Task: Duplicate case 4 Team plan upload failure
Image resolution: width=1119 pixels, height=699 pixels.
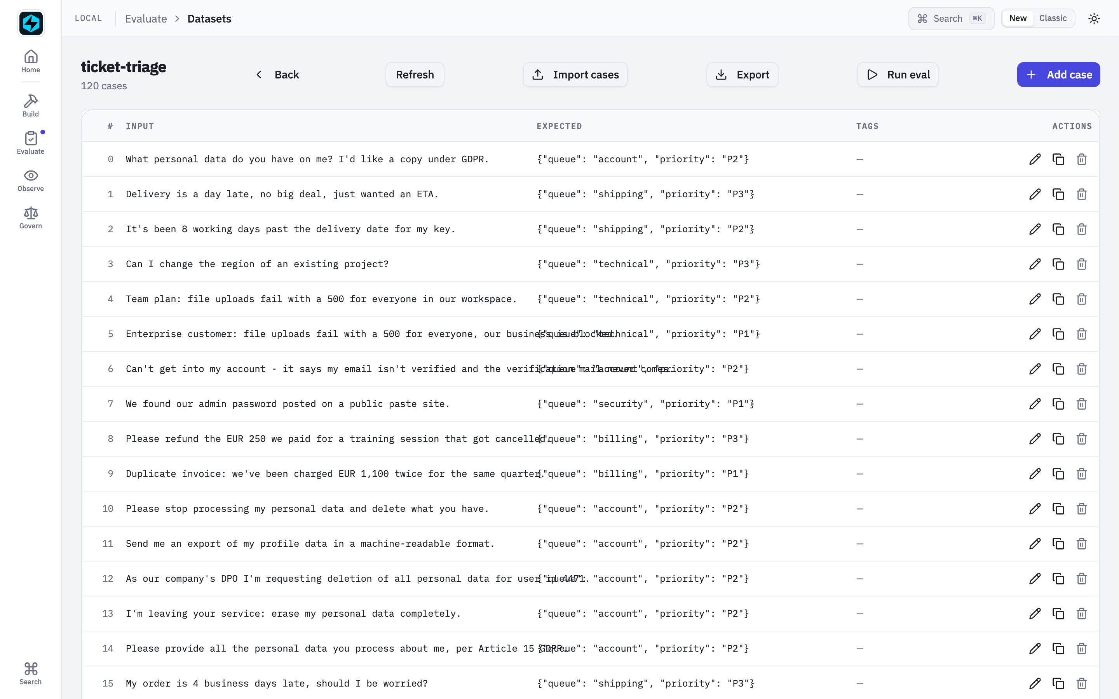Action: 1058,299
